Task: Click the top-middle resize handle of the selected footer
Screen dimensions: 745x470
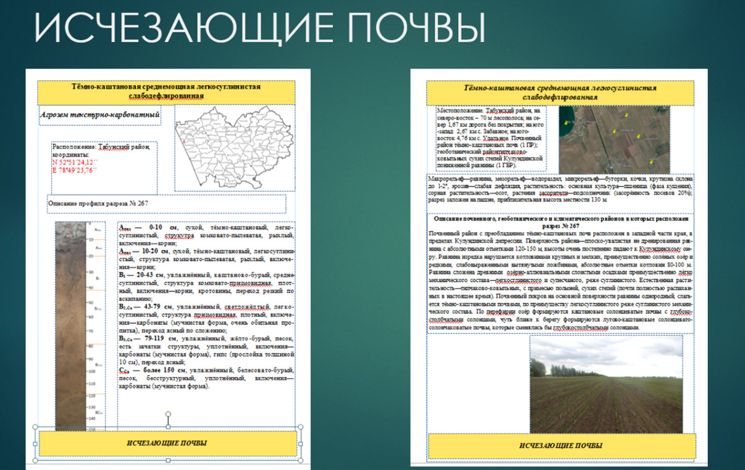Action: (168, 427)
